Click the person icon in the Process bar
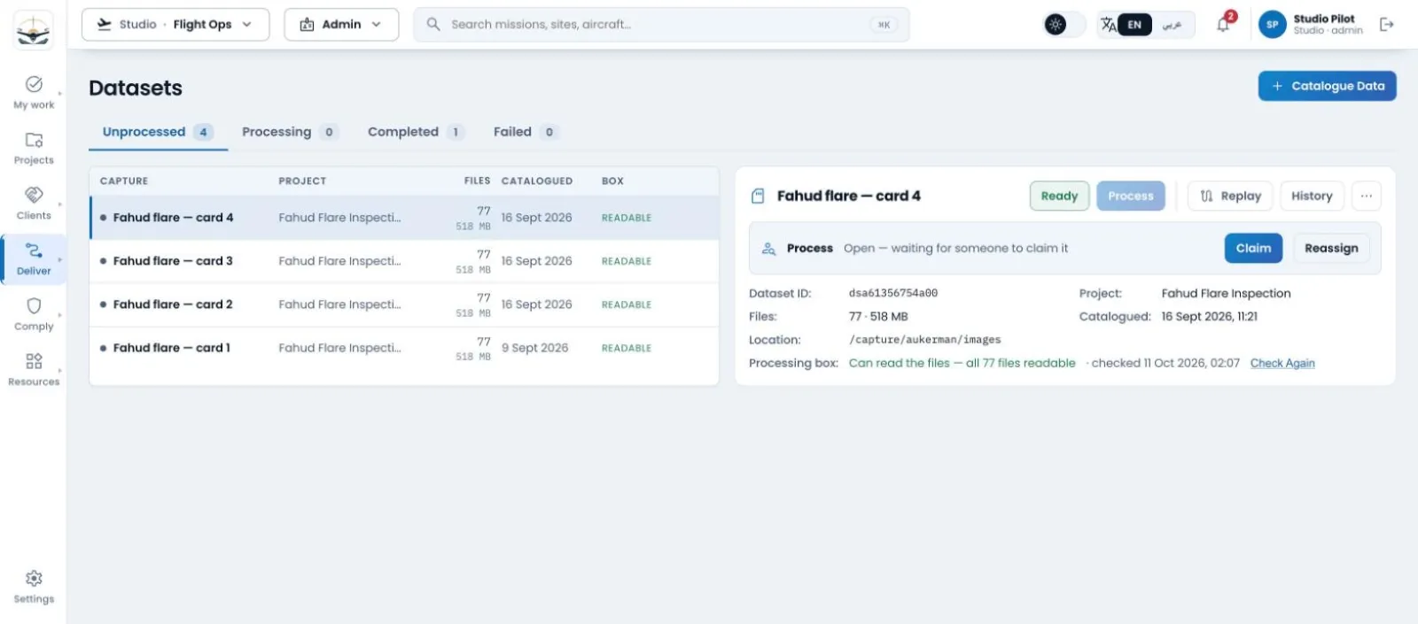The height and width of the screenshot is (624, 1418). click(768, 249)
